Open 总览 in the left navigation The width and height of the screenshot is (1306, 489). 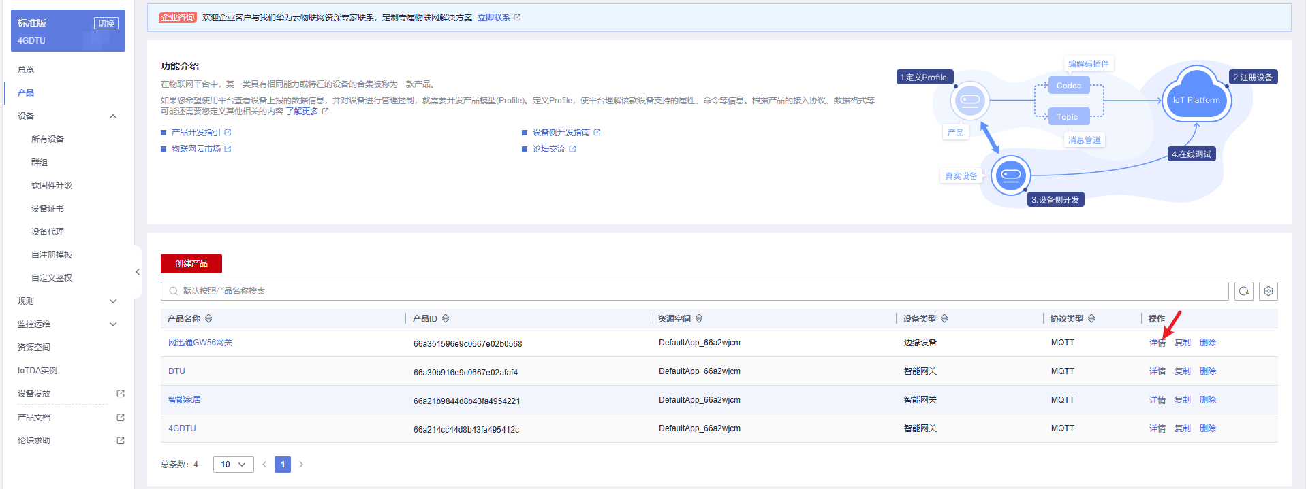(x=26, y=70)
